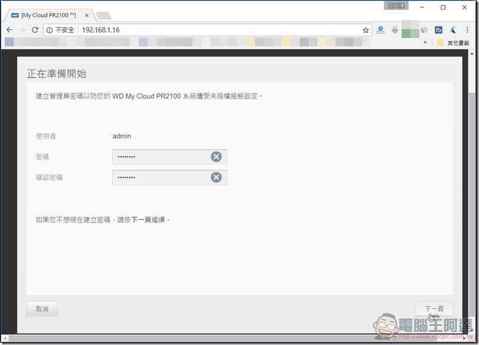The image size is (479, 345).
Task: Open 其他書籤 bookmarks folder
Action: point(453,43)
